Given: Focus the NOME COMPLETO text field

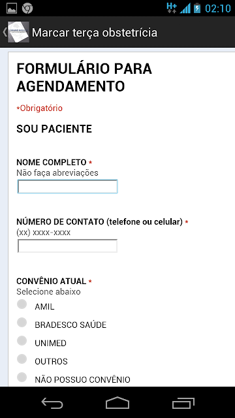Looking at the screenshot, I should [67, 187].
